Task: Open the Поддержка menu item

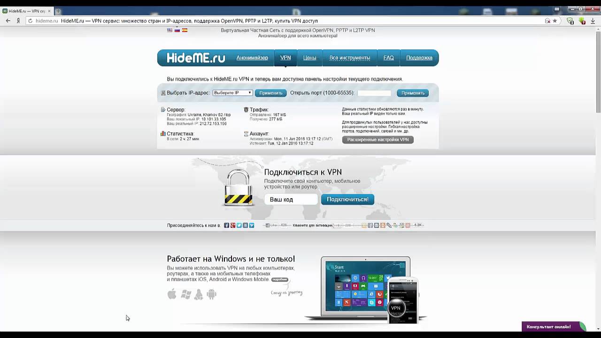Action: (x=419, y=58)
